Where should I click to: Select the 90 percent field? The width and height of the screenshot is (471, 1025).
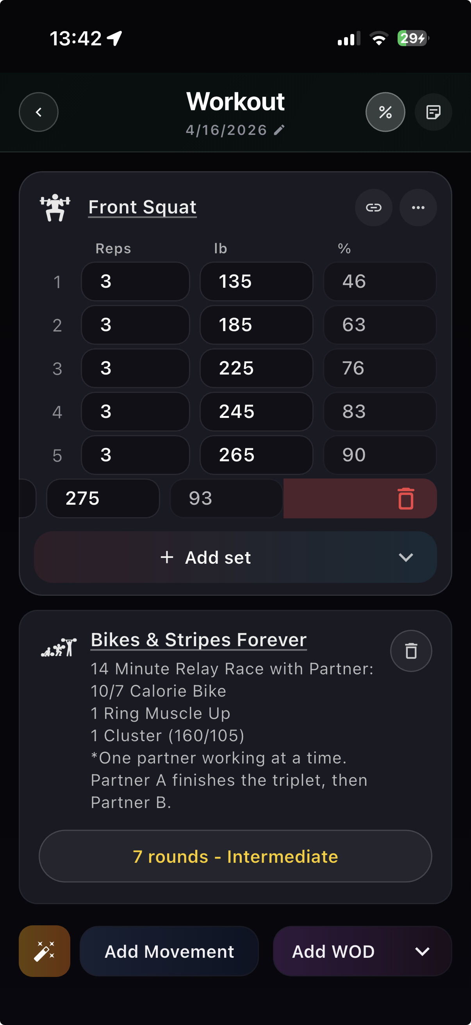click(380, 455)
